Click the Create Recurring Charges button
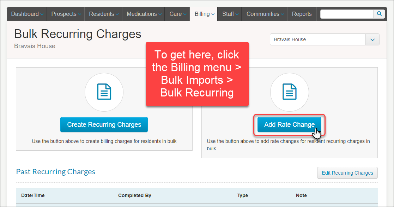Screen dimensions: 394x207 [104, 125]
